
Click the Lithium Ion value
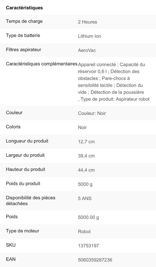[x=89, y=36]
